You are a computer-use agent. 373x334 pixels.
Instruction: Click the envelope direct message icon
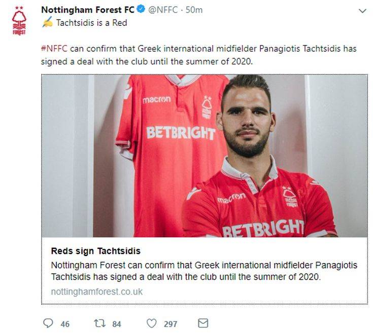point(203,323)
